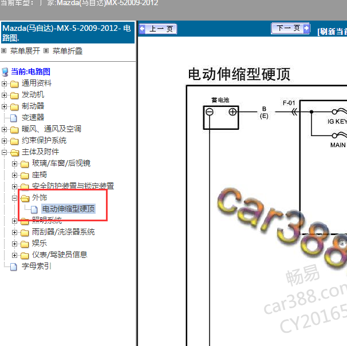Open the 发动机 tree item
The image size is (347, 346).
point(33,95)
